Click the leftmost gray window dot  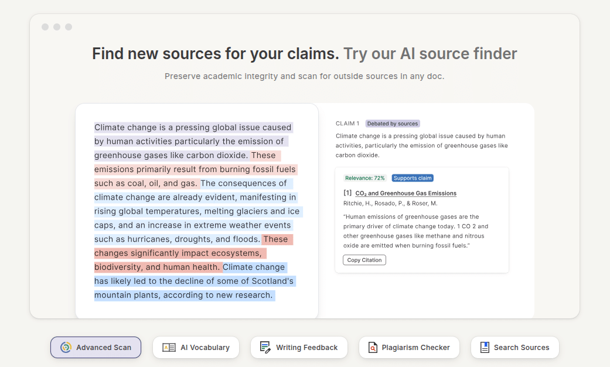pyautogui.click(x=45, y=26)
